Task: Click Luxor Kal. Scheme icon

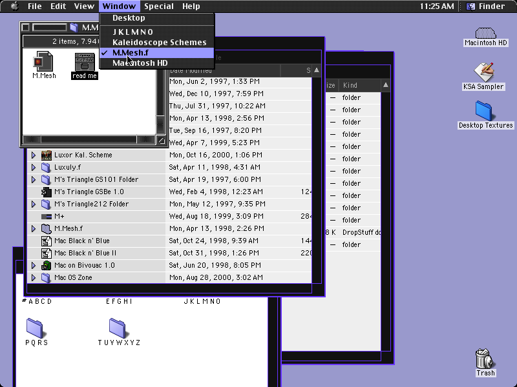Action: click(46, 155)
